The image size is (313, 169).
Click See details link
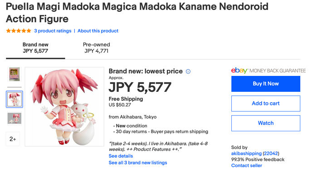pos(121,156)
